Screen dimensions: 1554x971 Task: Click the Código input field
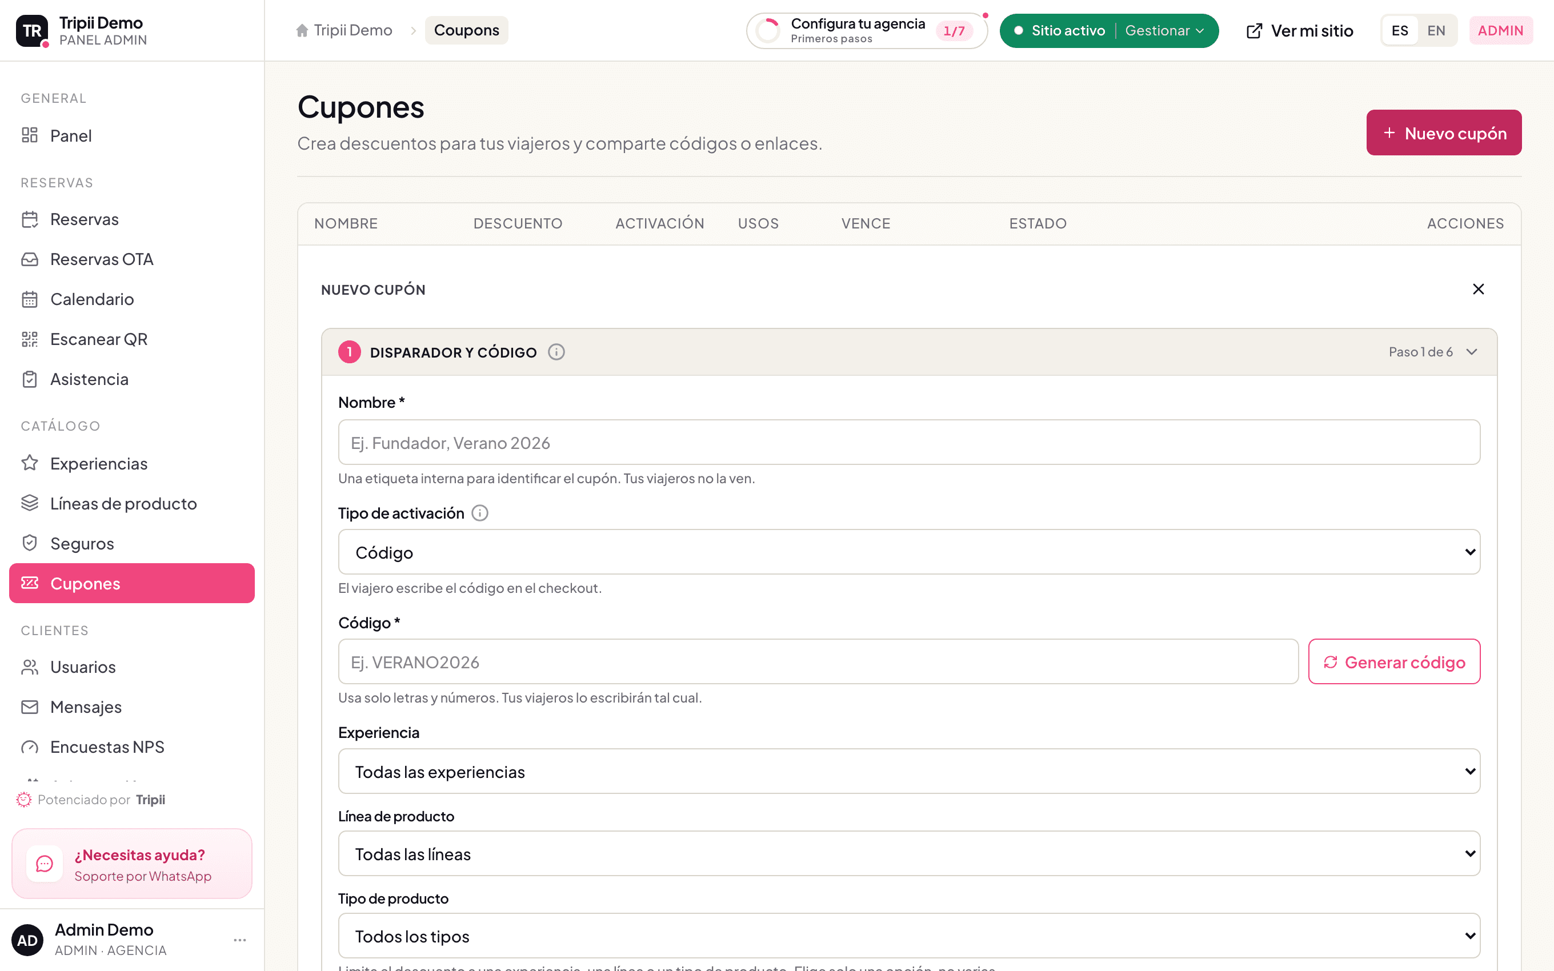coord(818,661)
